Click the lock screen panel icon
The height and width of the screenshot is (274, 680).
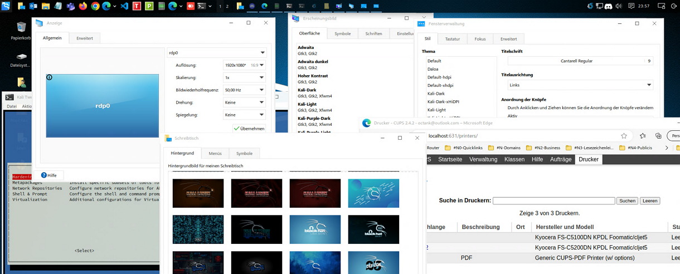(661, 6)
